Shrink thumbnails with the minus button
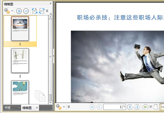The image size is (164, 113). pos(26,11)
